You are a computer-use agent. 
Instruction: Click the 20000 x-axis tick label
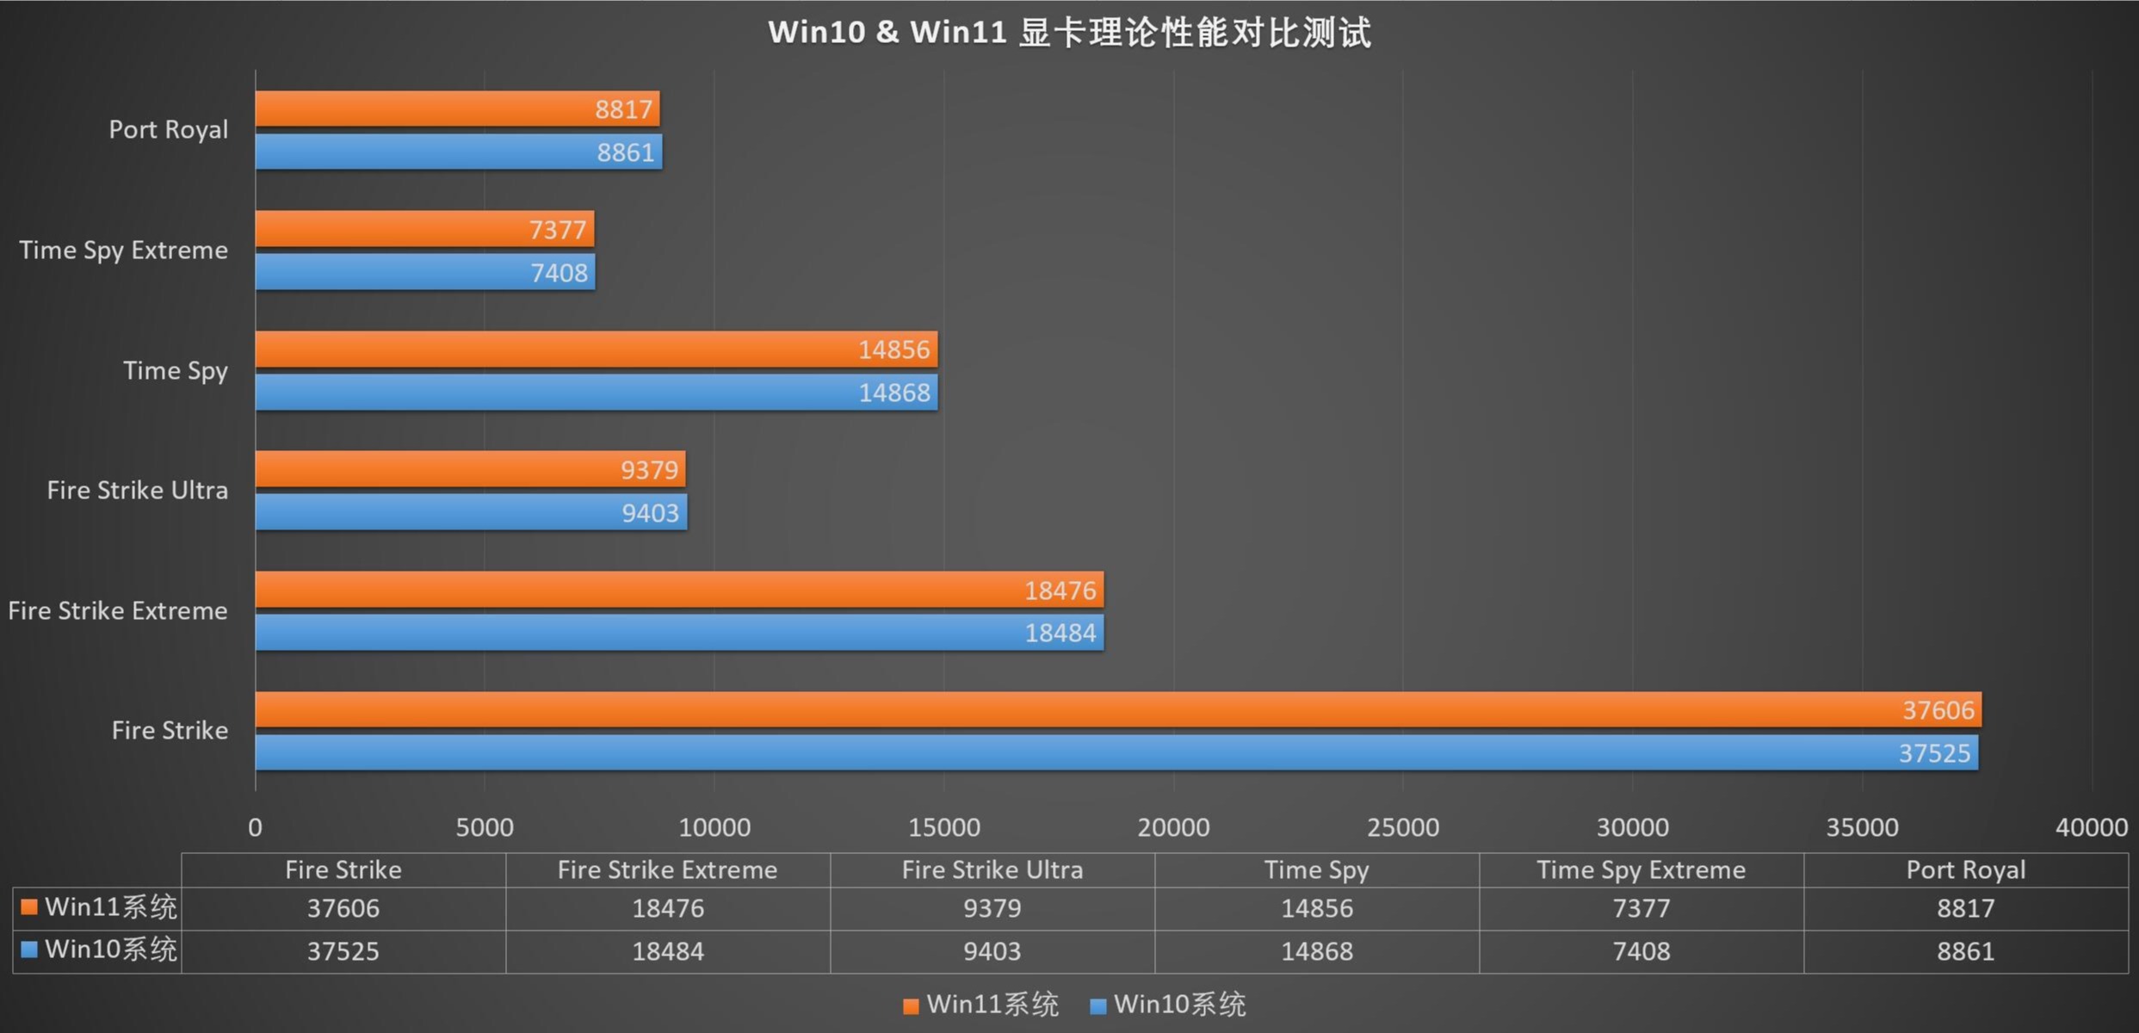1173,828
